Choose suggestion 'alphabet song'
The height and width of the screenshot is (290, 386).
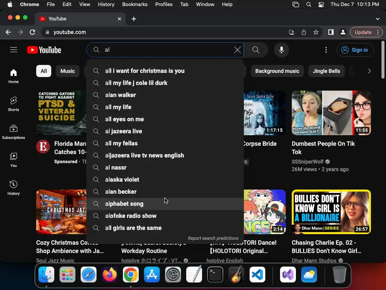165,204
